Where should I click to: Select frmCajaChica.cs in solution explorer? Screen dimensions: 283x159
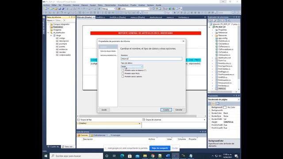(x=225, y=66)
